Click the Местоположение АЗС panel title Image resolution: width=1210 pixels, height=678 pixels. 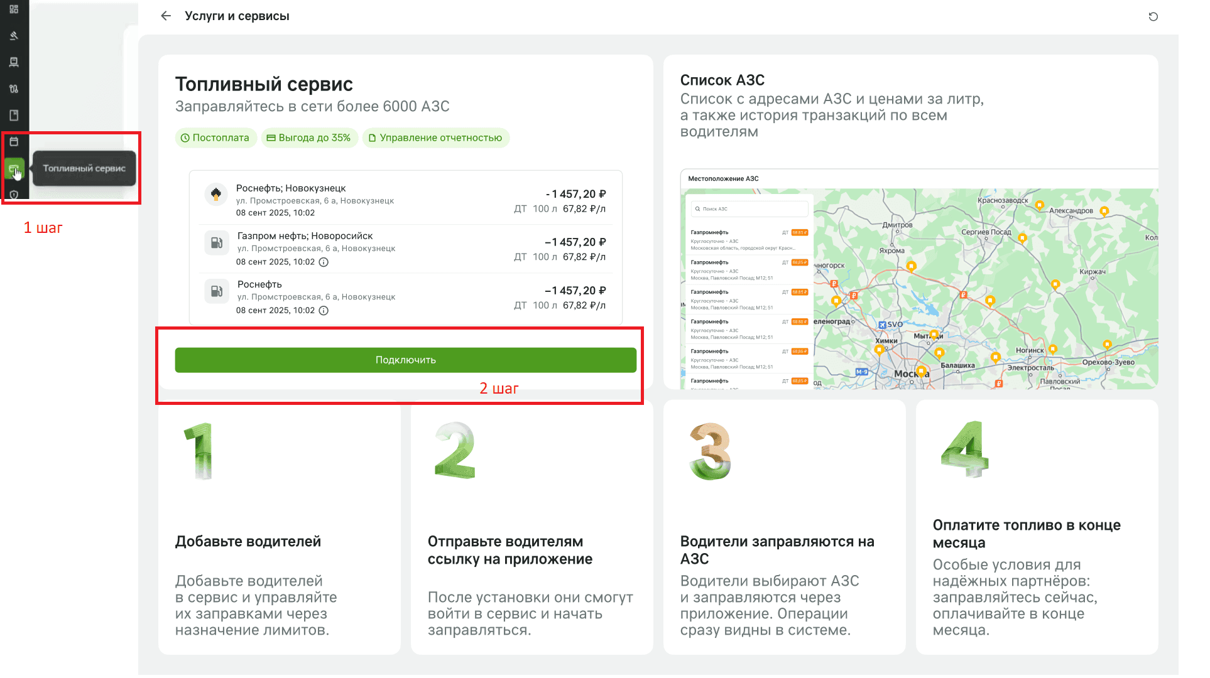(723, 179)
